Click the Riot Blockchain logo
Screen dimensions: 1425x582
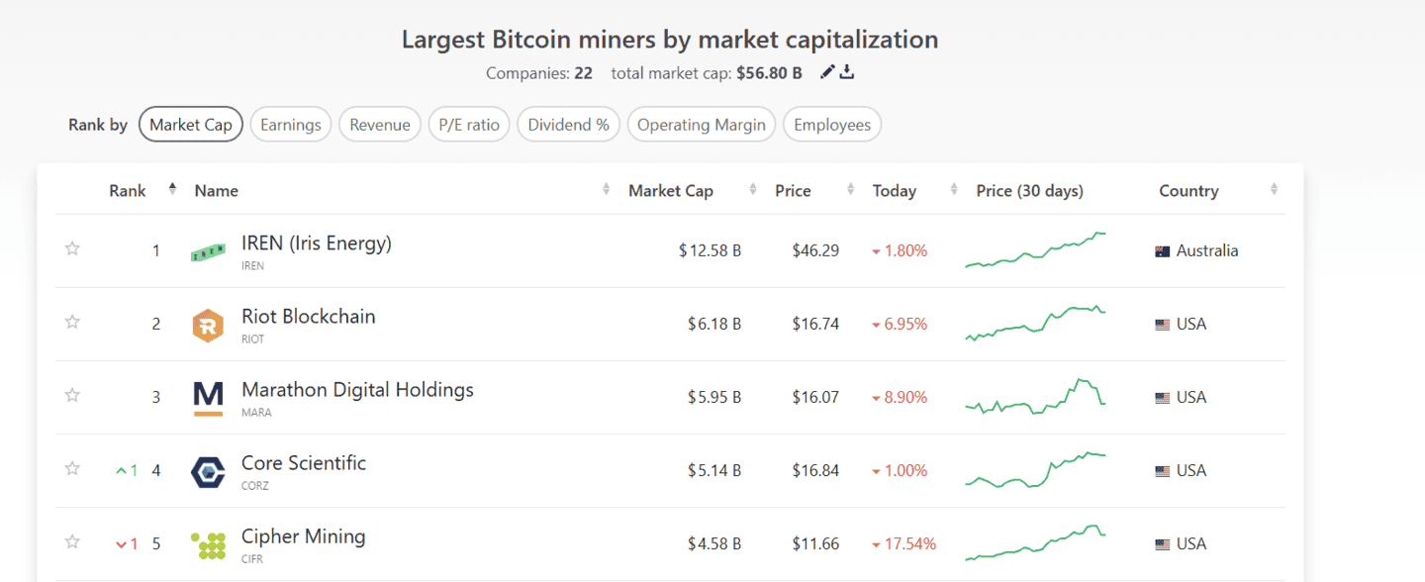(208, 326)
